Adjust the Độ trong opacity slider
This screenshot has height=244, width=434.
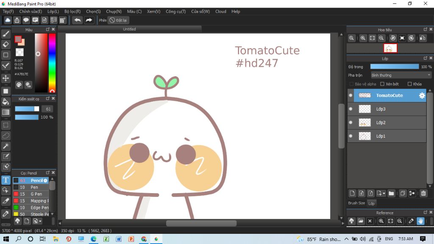(395, 67)
